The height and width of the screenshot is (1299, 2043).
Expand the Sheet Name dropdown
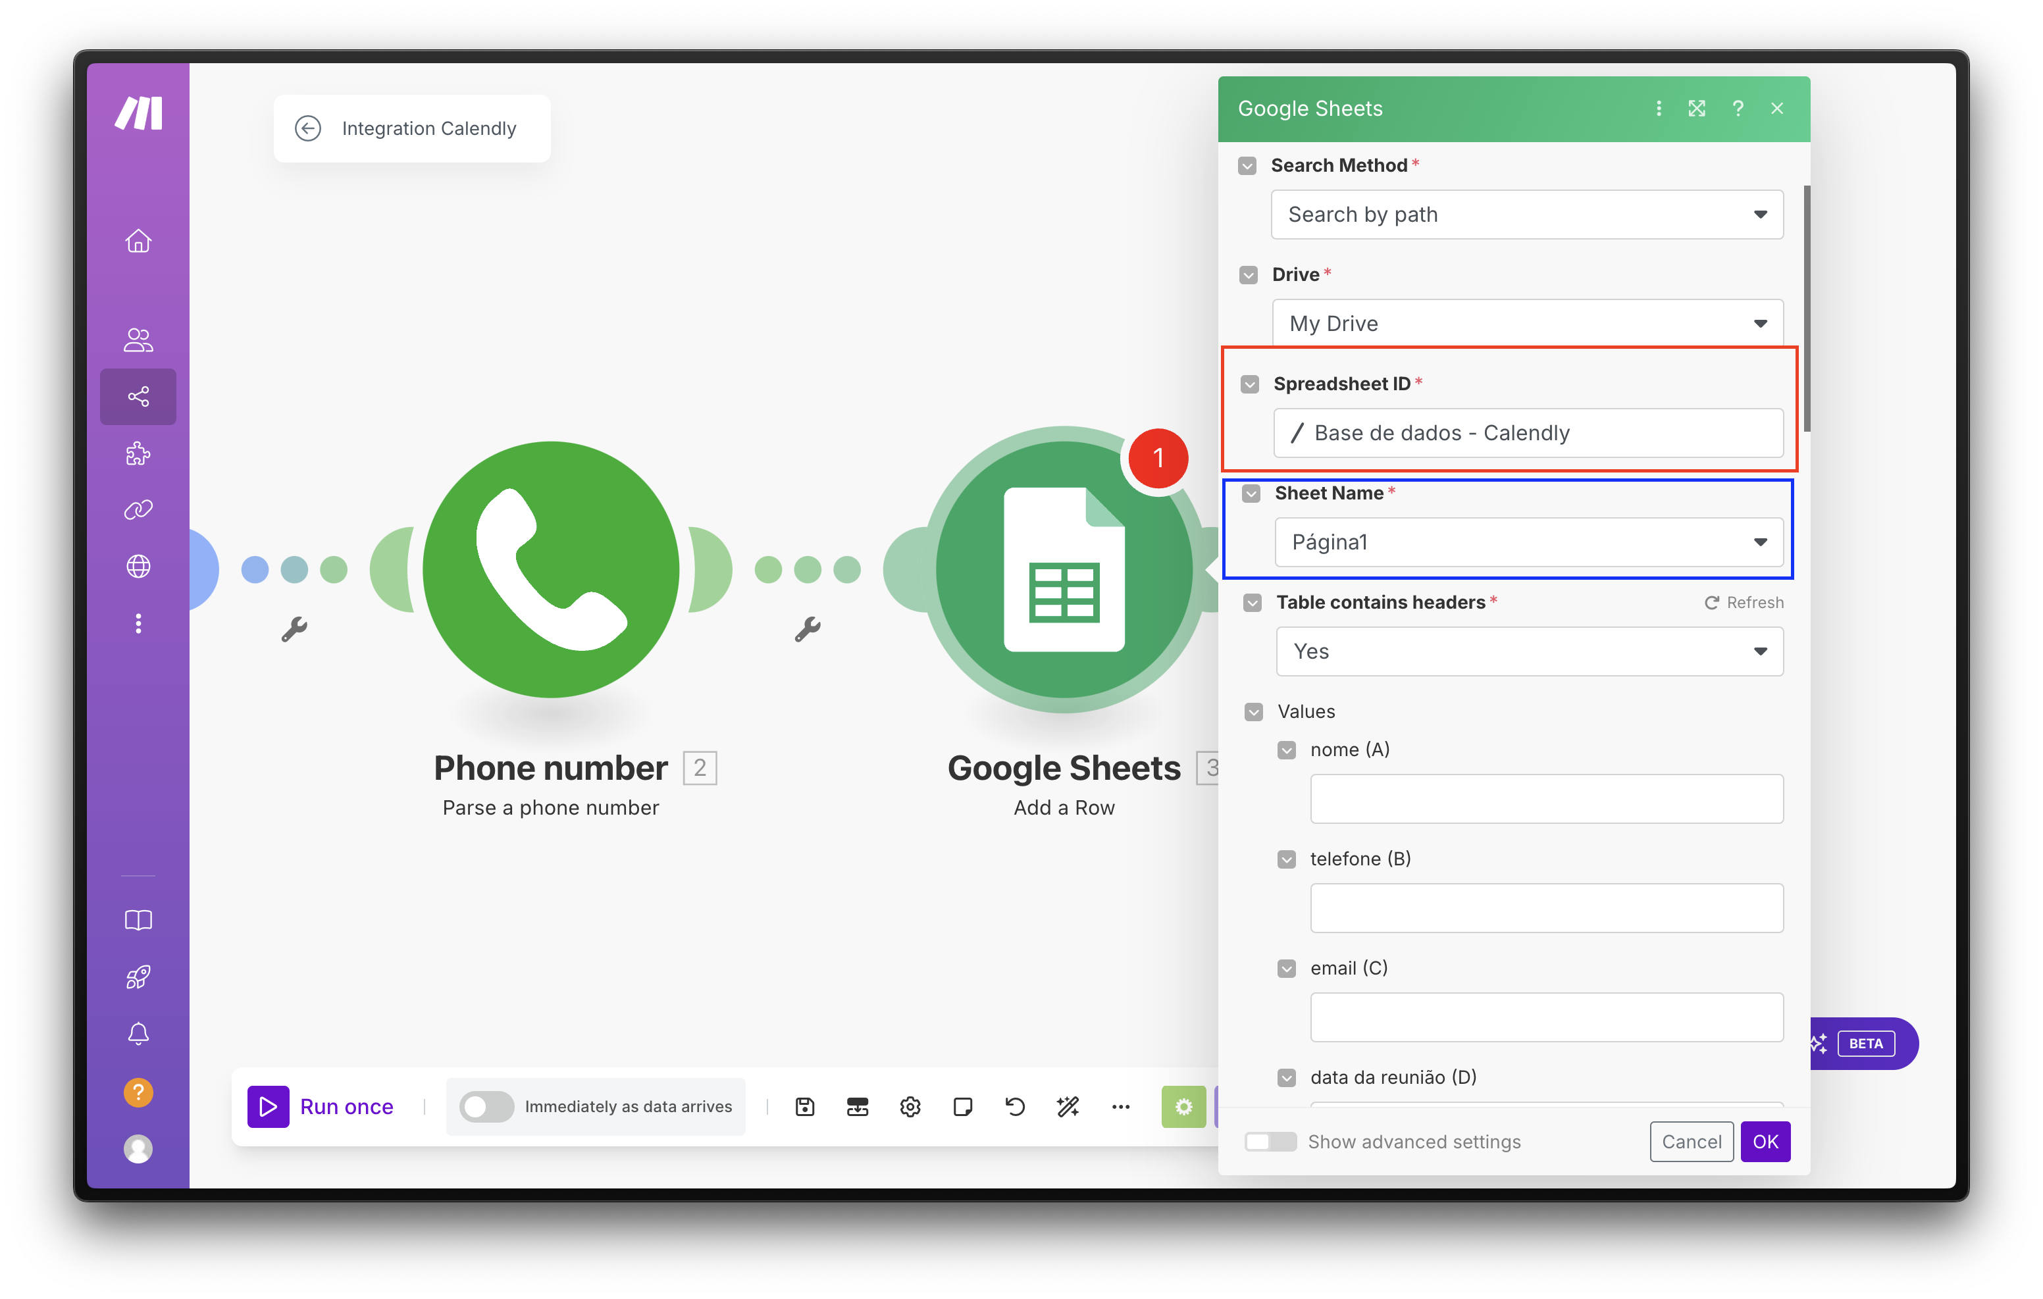coord(1528,542)
